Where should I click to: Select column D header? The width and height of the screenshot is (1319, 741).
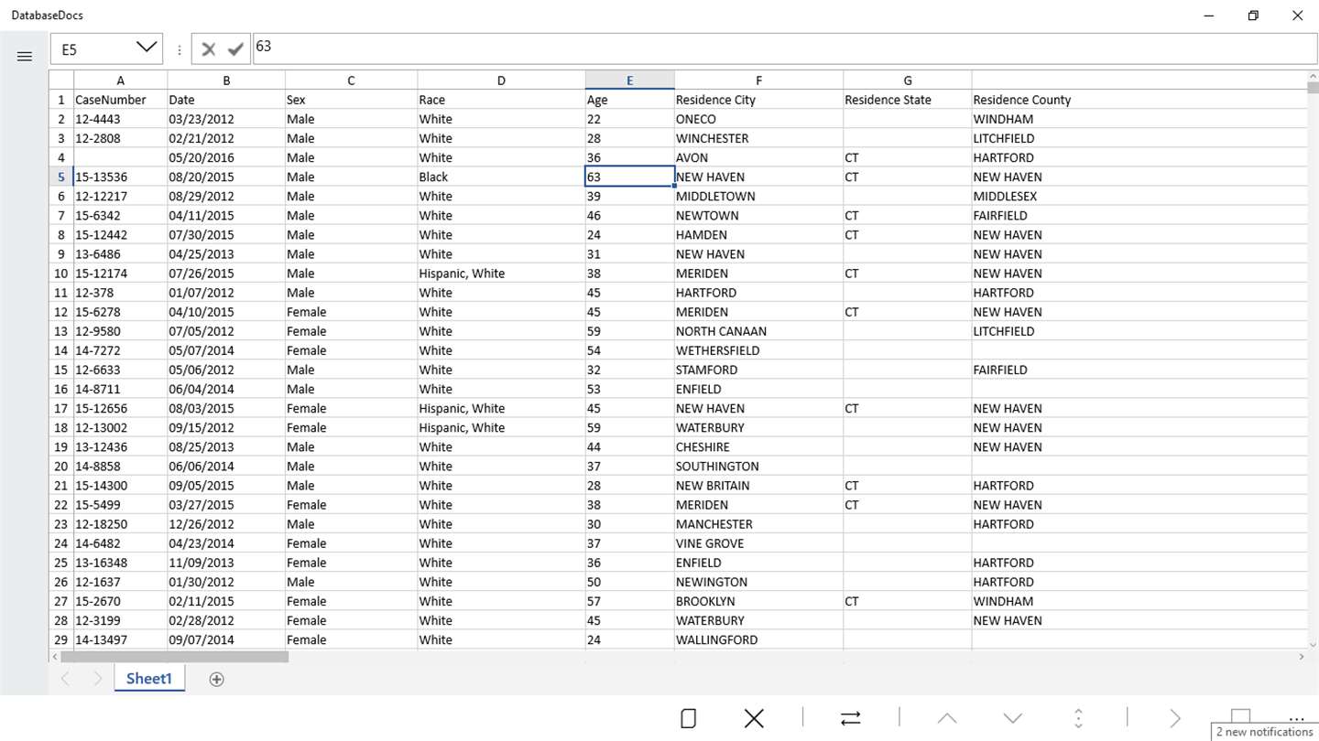(501, 81)
